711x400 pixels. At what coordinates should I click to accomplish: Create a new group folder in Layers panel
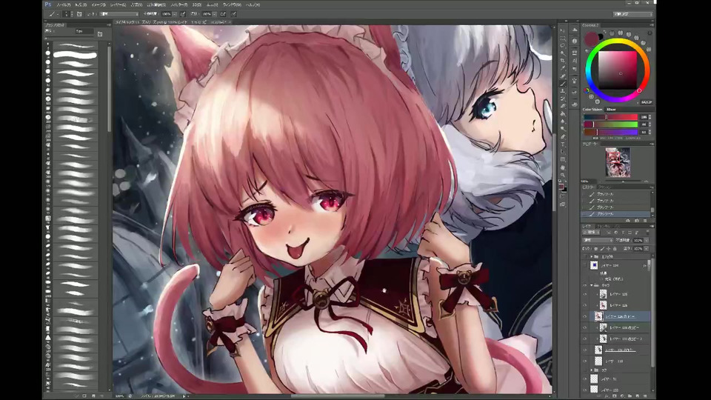point(630,396)
